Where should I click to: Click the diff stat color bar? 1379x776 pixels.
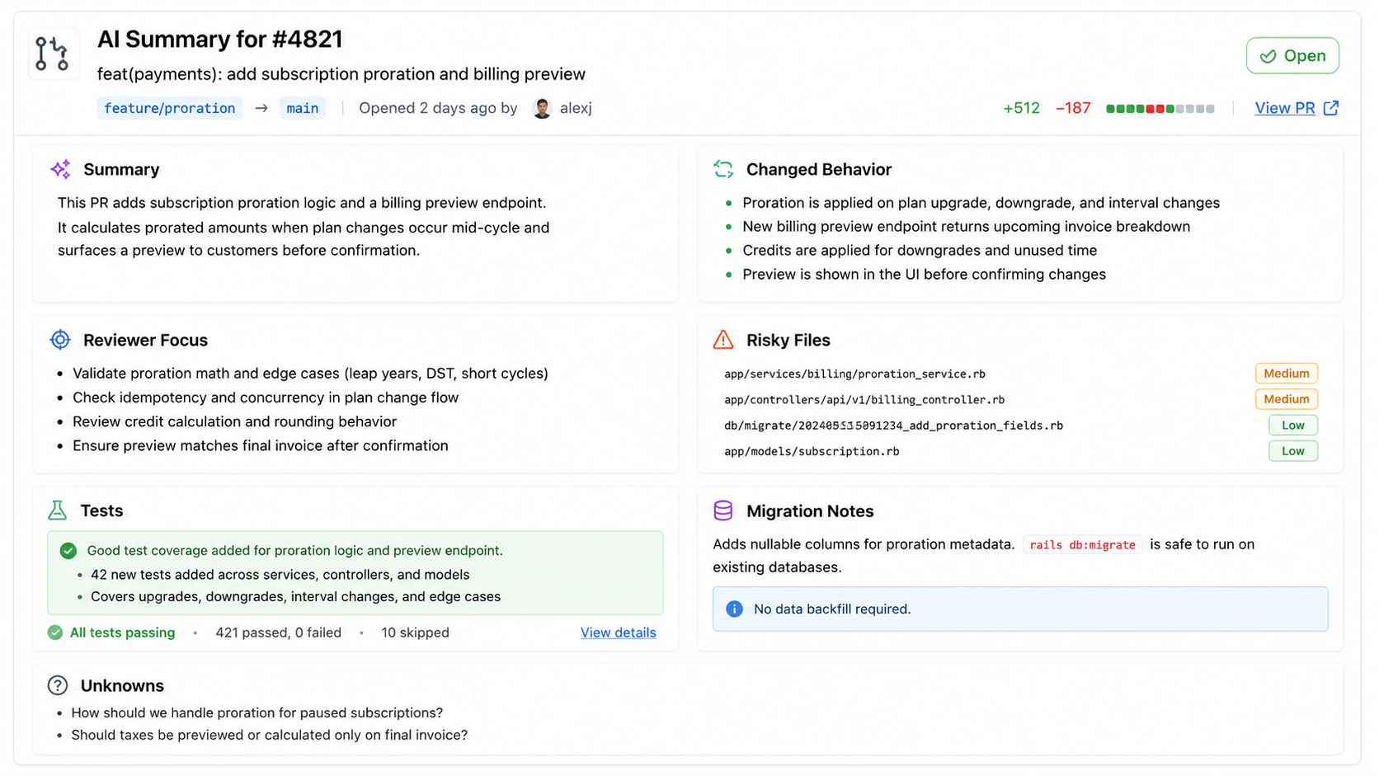(1160, 109)
